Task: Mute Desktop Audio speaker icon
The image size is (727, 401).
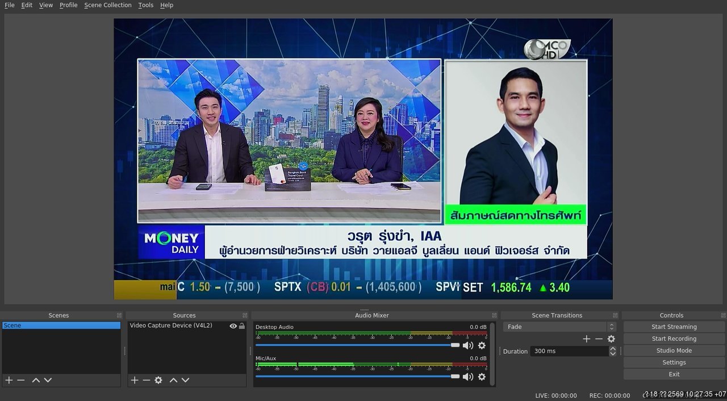Action: (x=468, y=345)
